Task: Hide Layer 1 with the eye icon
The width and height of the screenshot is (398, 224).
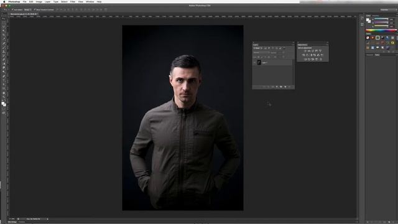Action: click(x=254, y=62)
